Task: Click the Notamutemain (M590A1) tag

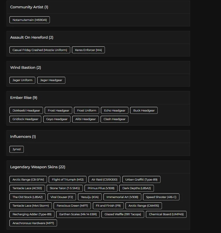Action: 30,20
